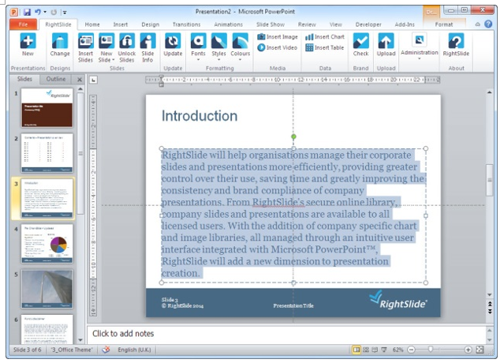Screen dimensions: 504x363
Task: Click the RightSlide About icon
Action: (x=456, y=44)
